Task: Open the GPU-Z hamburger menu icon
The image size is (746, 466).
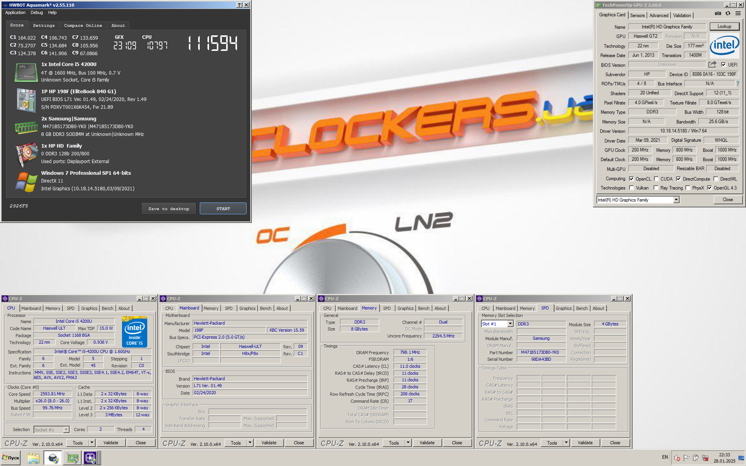Action: point(738,14)
